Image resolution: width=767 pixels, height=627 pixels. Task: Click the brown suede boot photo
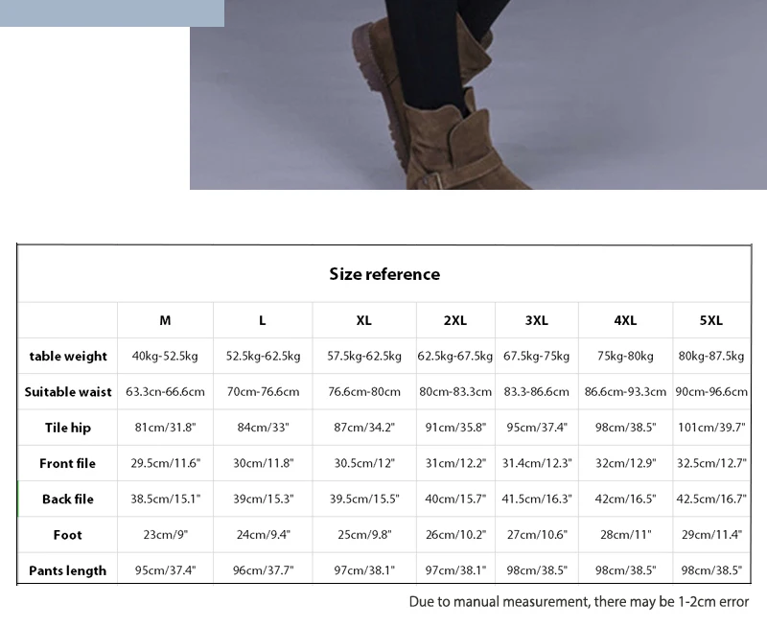coord(478,94)
